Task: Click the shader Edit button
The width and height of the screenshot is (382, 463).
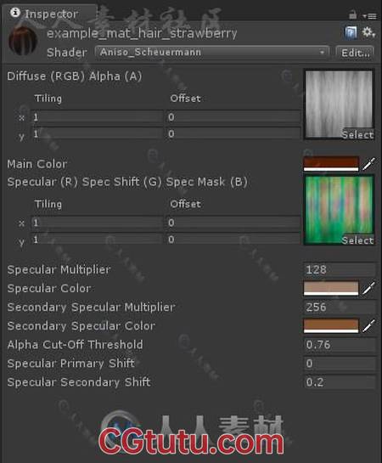Action: 355,53
